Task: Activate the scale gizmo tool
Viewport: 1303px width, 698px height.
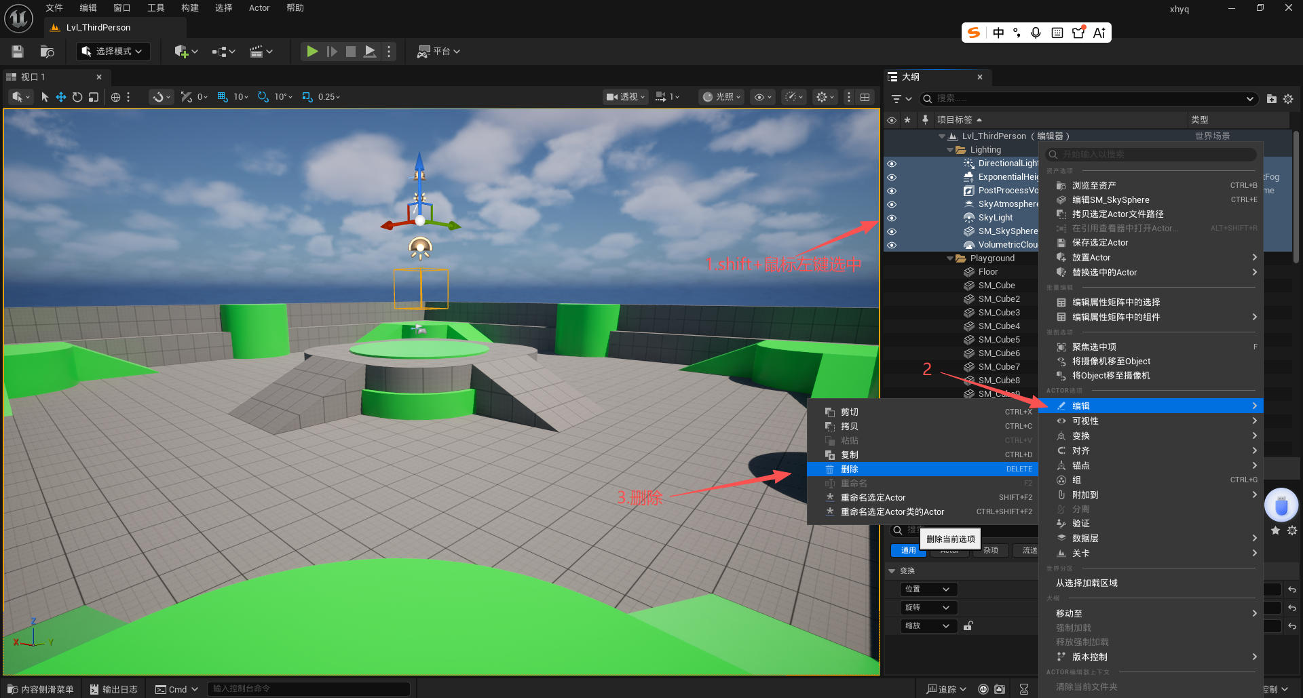Action: 94,97
